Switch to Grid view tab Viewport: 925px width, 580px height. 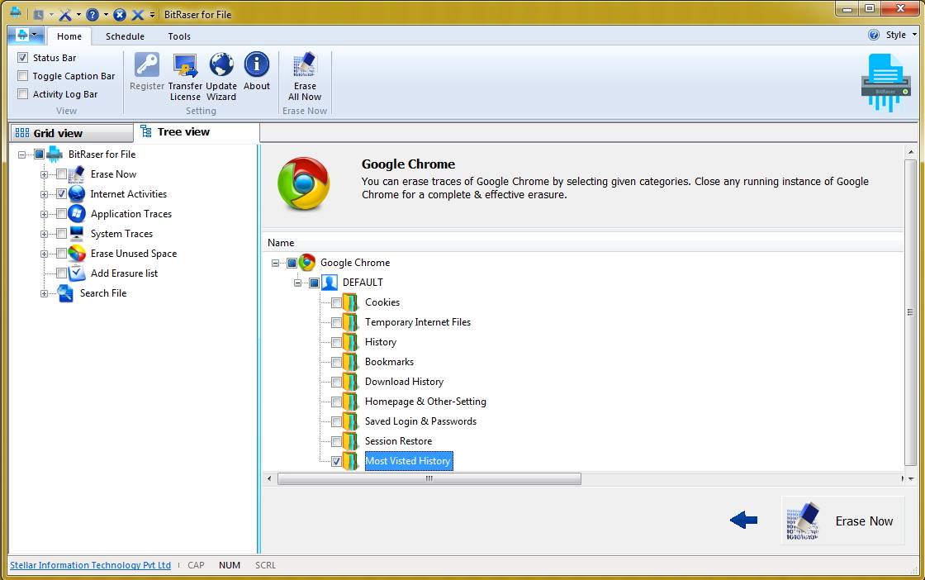click(72, 133)
